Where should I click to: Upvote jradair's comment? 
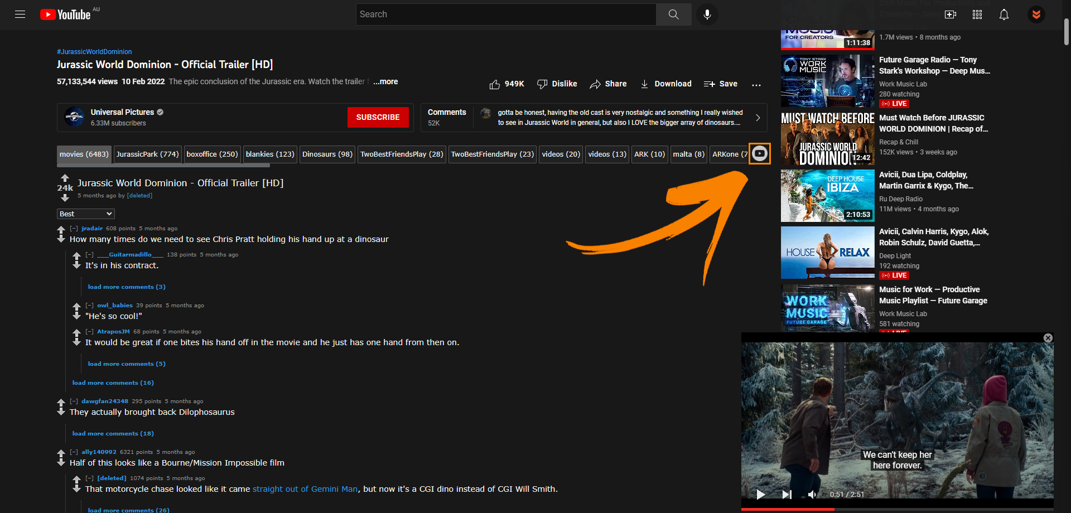(x=61, y=229)
